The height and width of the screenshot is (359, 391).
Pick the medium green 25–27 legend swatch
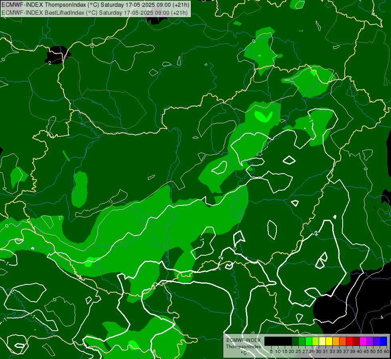pyautogui.click(x=302, y=341)
